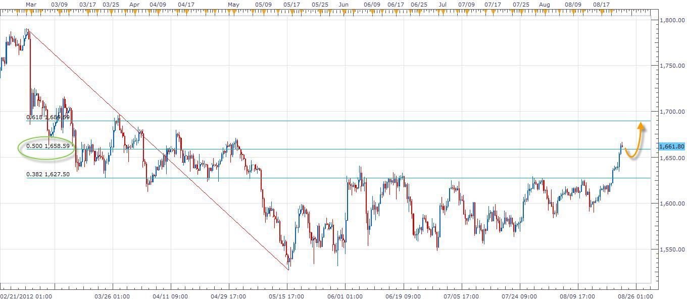The height and width of the screenshot is (302, 687).
Task: Click the '08/17' top date label
Action: point(601,5)
